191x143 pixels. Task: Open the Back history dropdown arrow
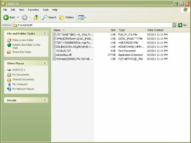pos(18,17)
